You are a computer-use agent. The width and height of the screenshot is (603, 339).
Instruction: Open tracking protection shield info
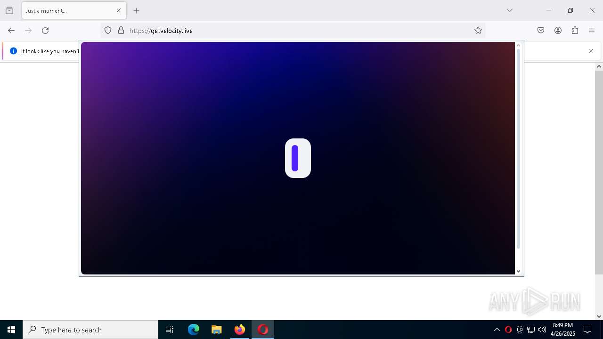point(108,31)
